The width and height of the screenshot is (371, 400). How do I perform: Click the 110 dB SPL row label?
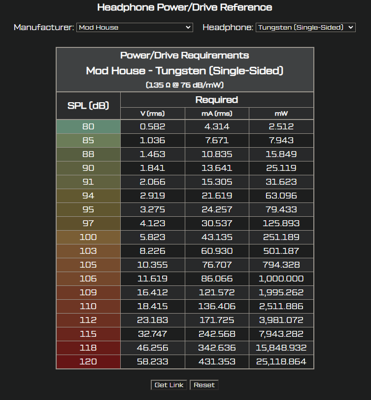tap(88, 306)
